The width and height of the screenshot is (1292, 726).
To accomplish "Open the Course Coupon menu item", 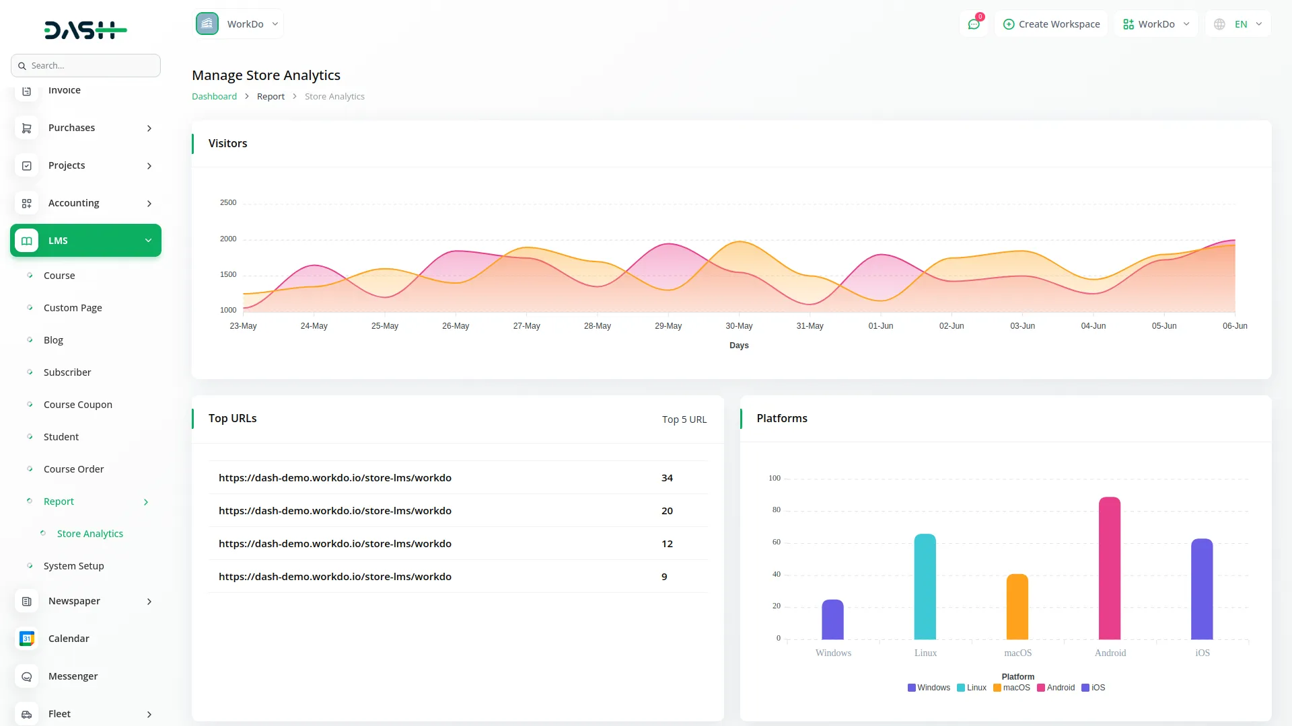I will pos(78,405).
